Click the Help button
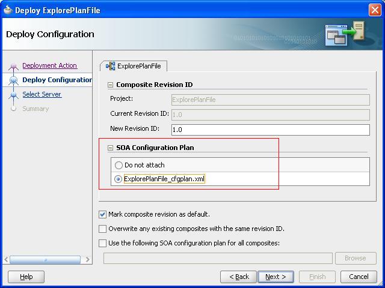The image size is (385, 288). [26, 277]
